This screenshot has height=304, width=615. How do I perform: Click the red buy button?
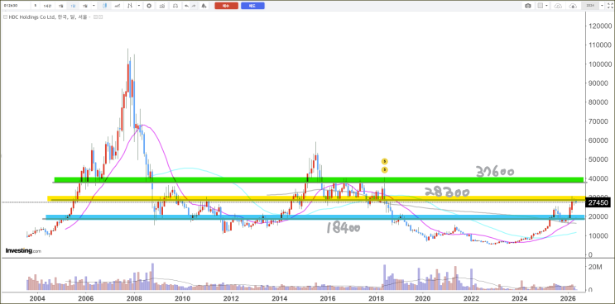pyautogui.click(x=226, y=6)
